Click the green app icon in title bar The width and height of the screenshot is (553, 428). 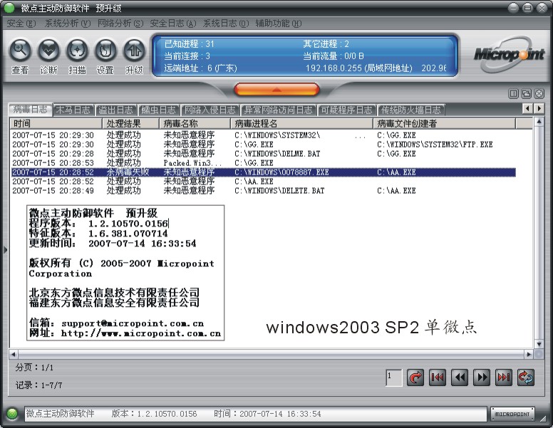coord(9,8)
